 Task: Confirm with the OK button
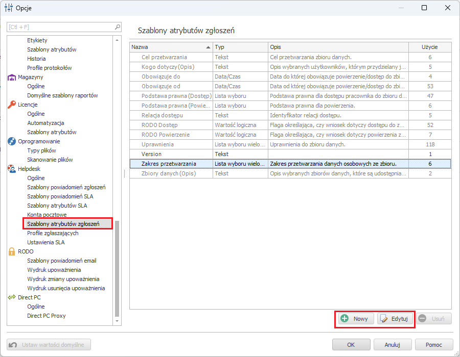351,345
